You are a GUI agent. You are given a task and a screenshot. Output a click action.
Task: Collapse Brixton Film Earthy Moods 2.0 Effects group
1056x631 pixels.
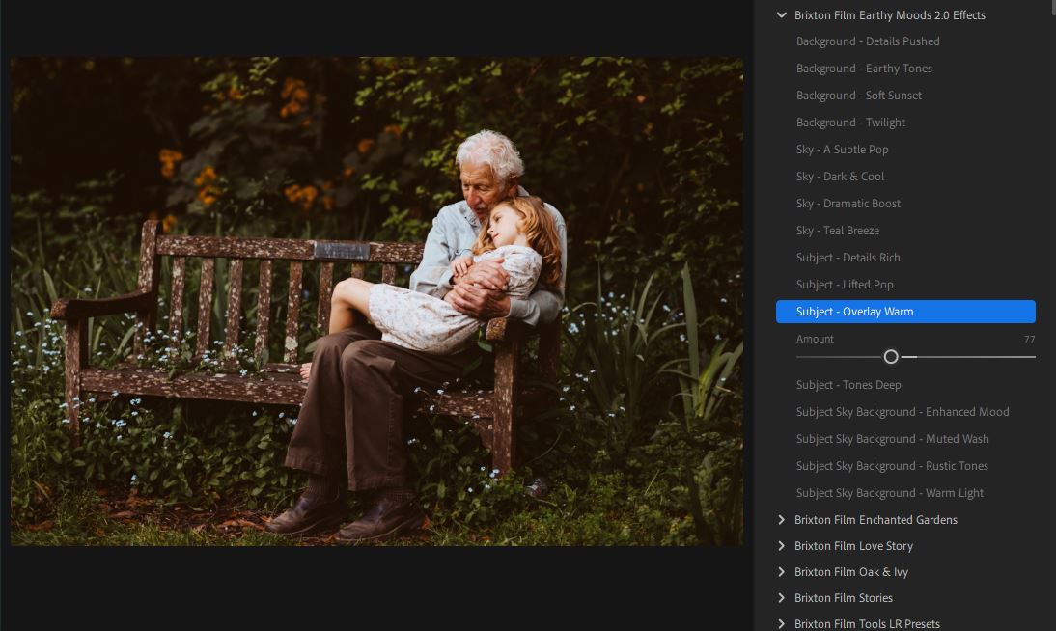tap(782, 15)
